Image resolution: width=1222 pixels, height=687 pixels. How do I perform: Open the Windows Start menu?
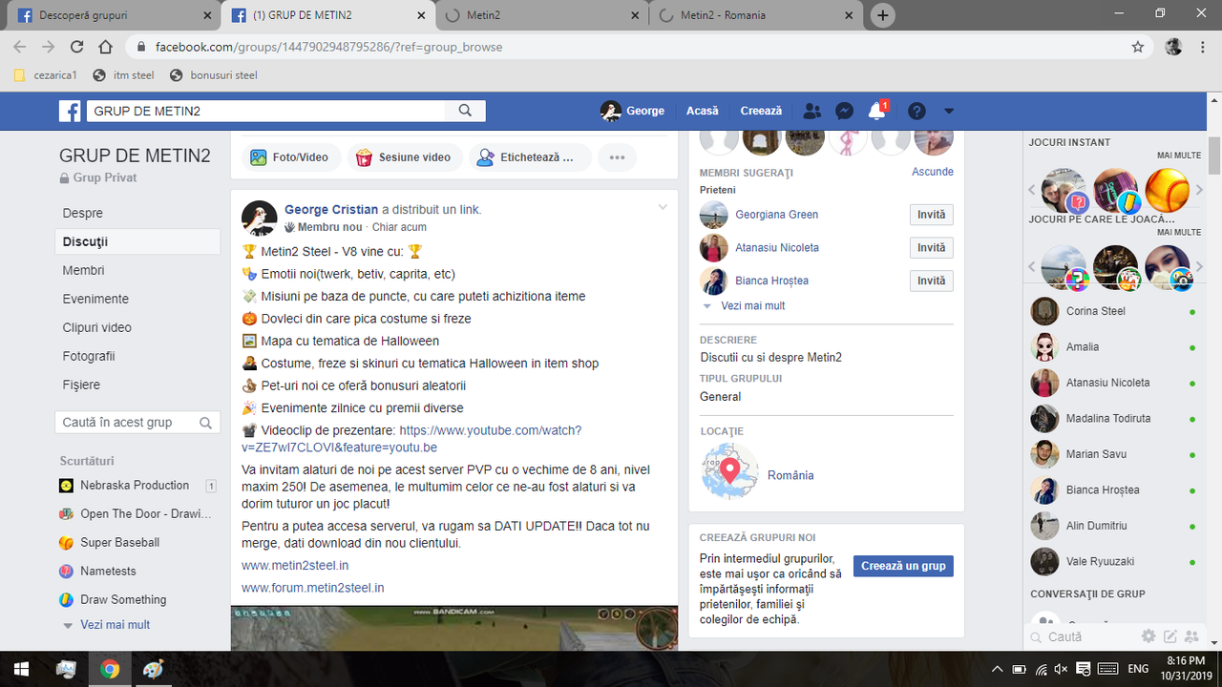point(22,669)
